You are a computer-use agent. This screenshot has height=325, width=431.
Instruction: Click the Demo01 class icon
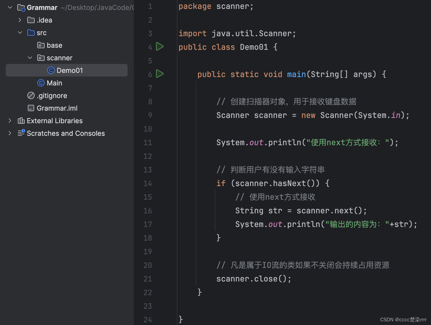[51, 70]
